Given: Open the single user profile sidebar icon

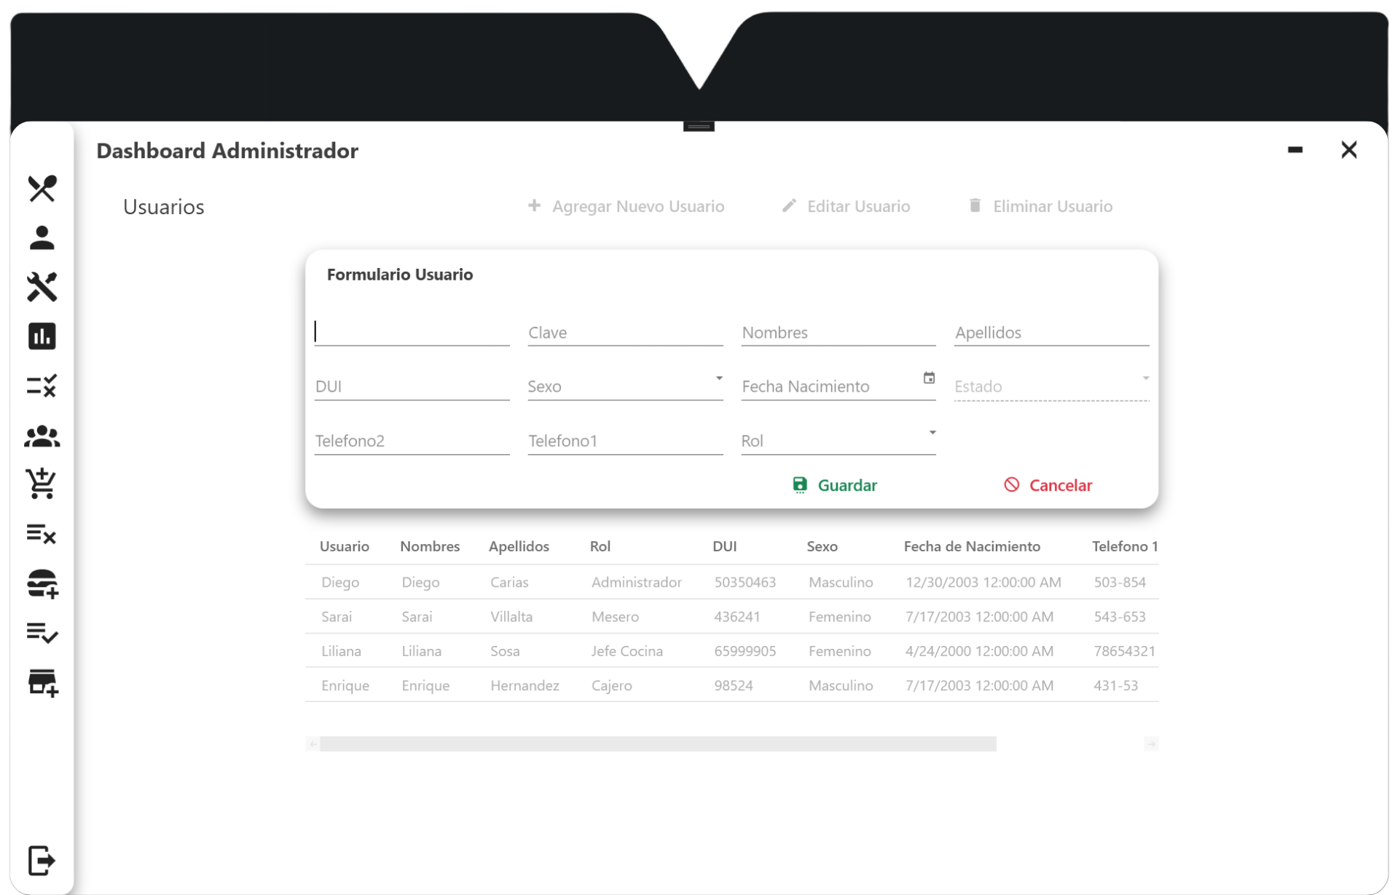Looking at the screenshot, I should click(x=42, y=237).
